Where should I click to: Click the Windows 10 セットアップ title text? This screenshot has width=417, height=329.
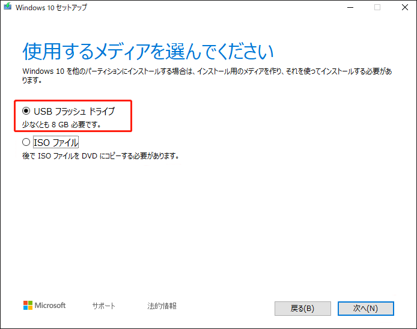click(51, 7)
